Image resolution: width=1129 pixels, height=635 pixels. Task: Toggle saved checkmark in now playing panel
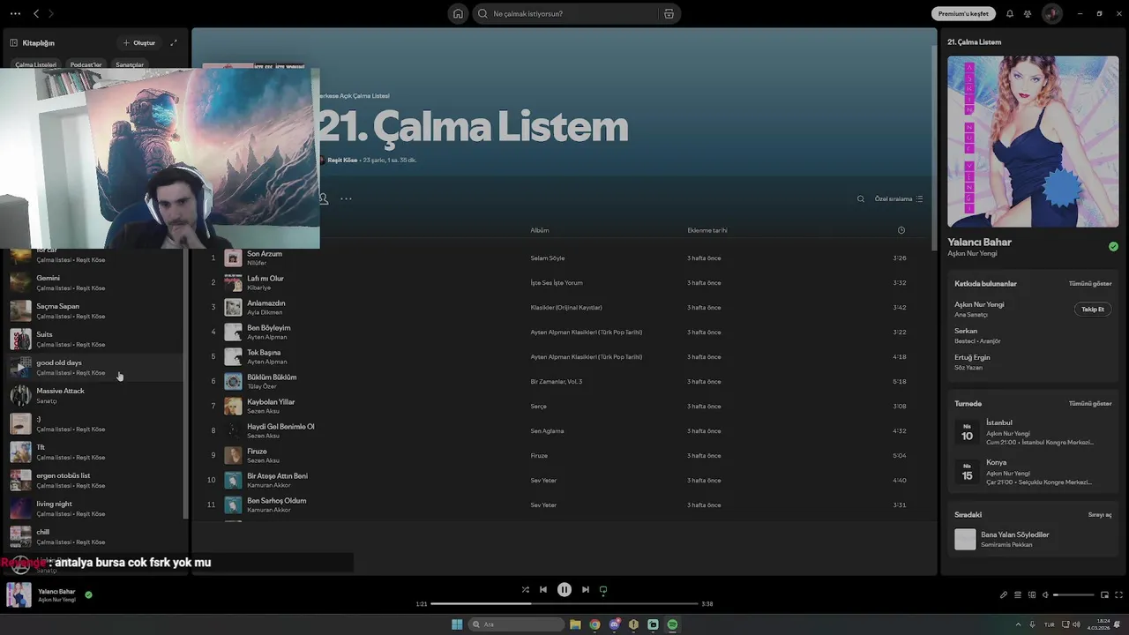(x=1113, y=247)
